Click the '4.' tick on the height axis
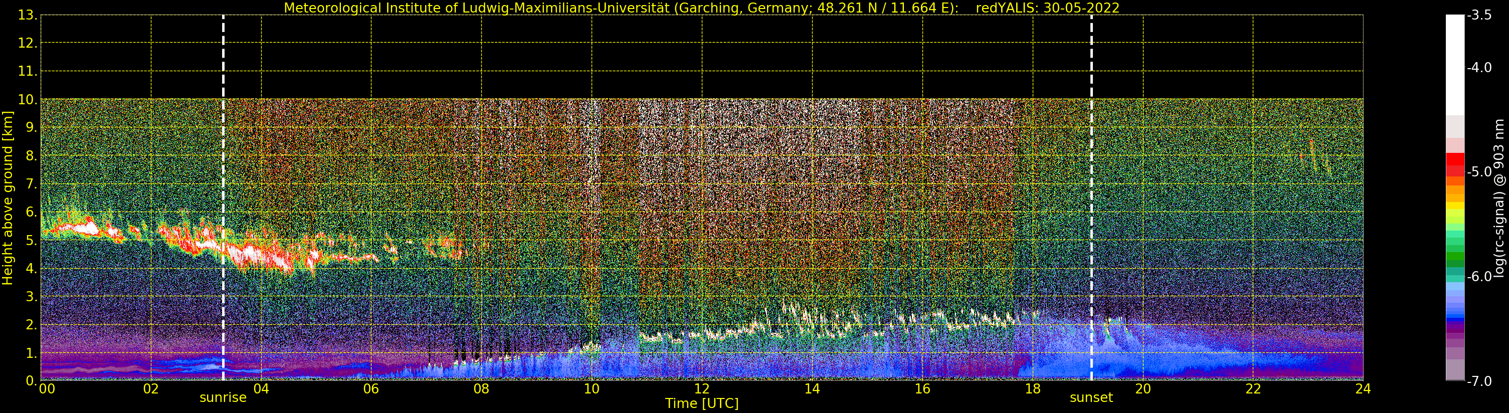The image size is (1509, 413). tap(31, 268)
